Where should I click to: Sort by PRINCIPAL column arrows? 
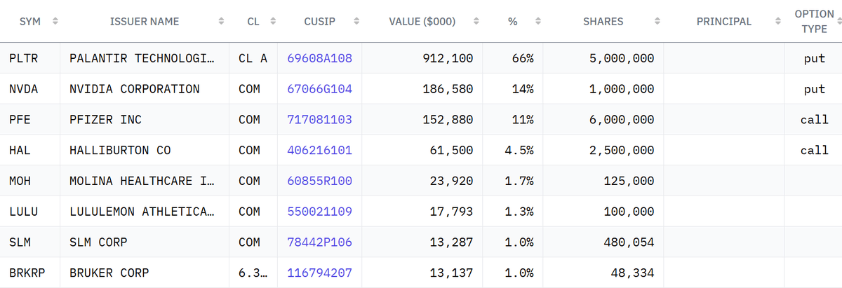777,22
